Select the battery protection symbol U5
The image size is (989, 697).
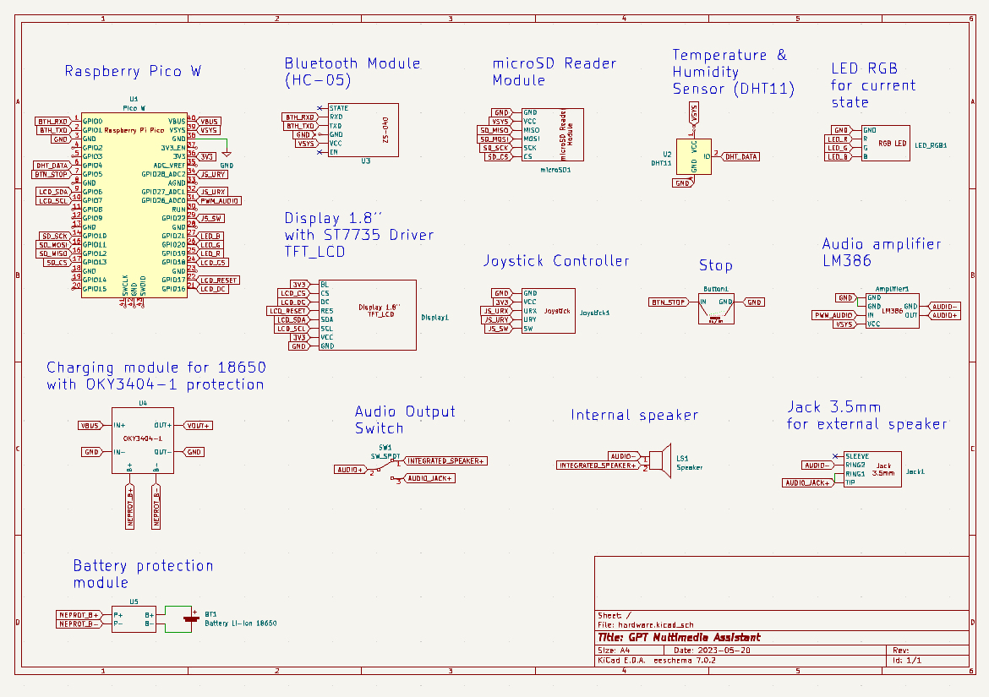coord(134,619)
